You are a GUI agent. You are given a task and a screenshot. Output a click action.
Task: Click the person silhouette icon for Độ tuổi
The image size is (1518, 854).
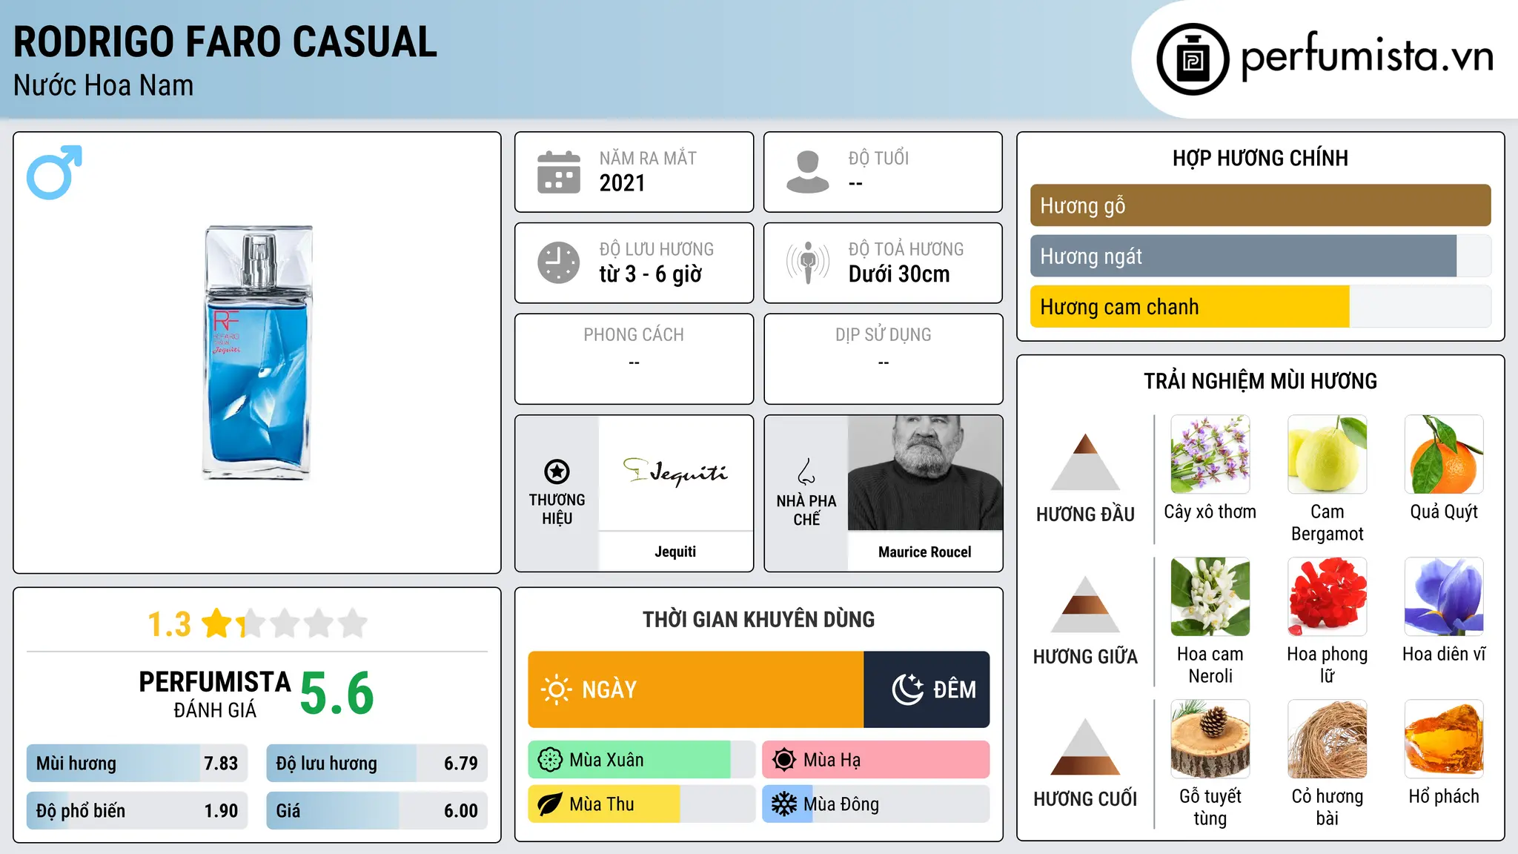pos(808,172)
